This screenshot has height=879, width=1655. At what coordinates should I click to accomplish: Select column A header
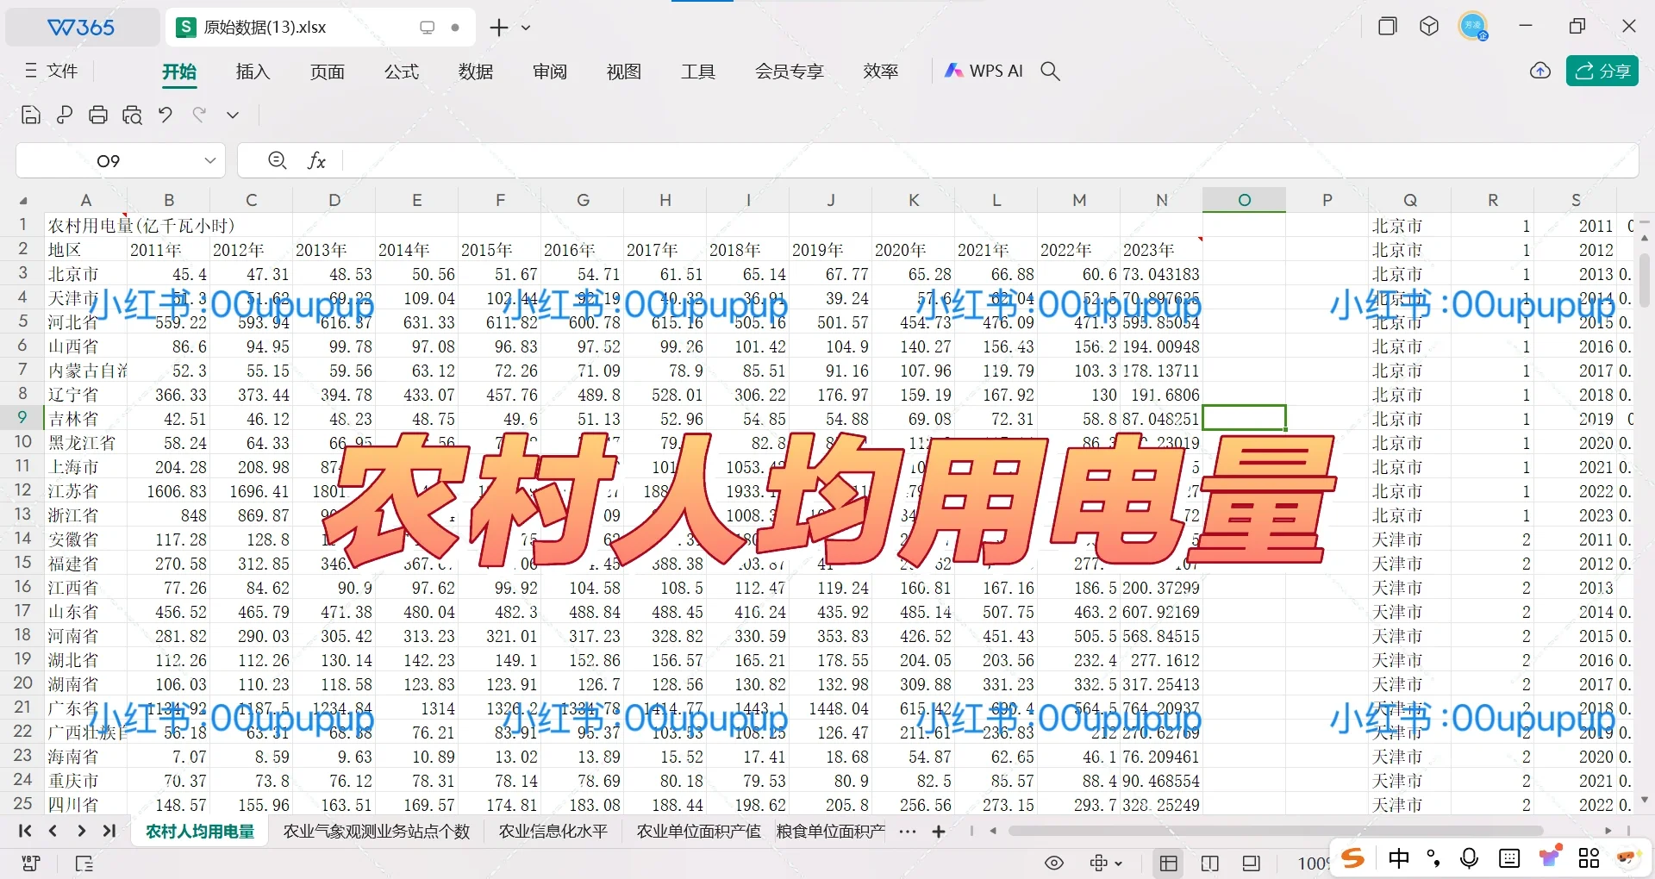[86, 200]
